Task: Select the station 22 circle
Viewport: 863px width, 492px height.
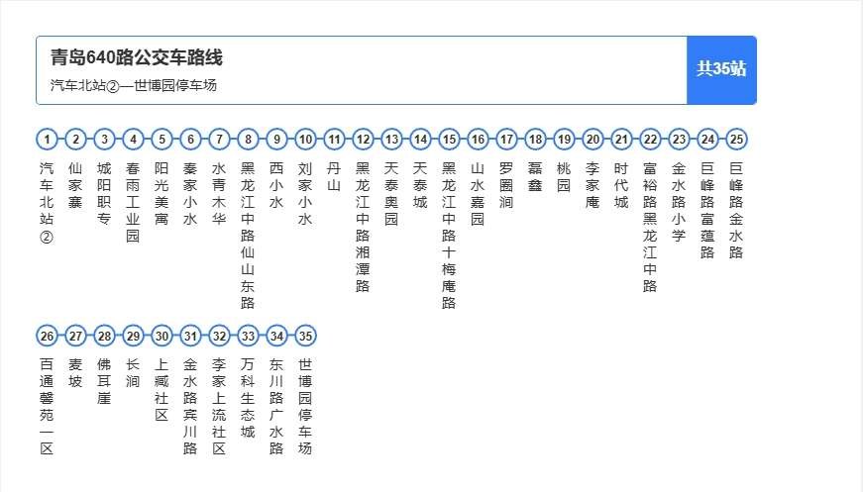Action: tap(650, 139)
